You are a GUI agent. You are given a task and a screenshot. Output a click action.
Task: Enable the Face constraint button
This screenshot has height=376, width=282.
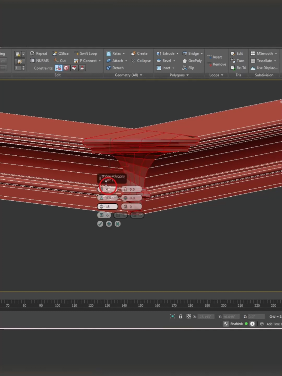pos(74,68)
